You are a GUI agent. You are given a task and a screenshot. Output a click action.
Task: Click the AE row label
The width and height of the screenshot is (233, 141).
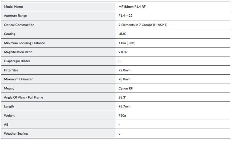[x=6, y=124]
